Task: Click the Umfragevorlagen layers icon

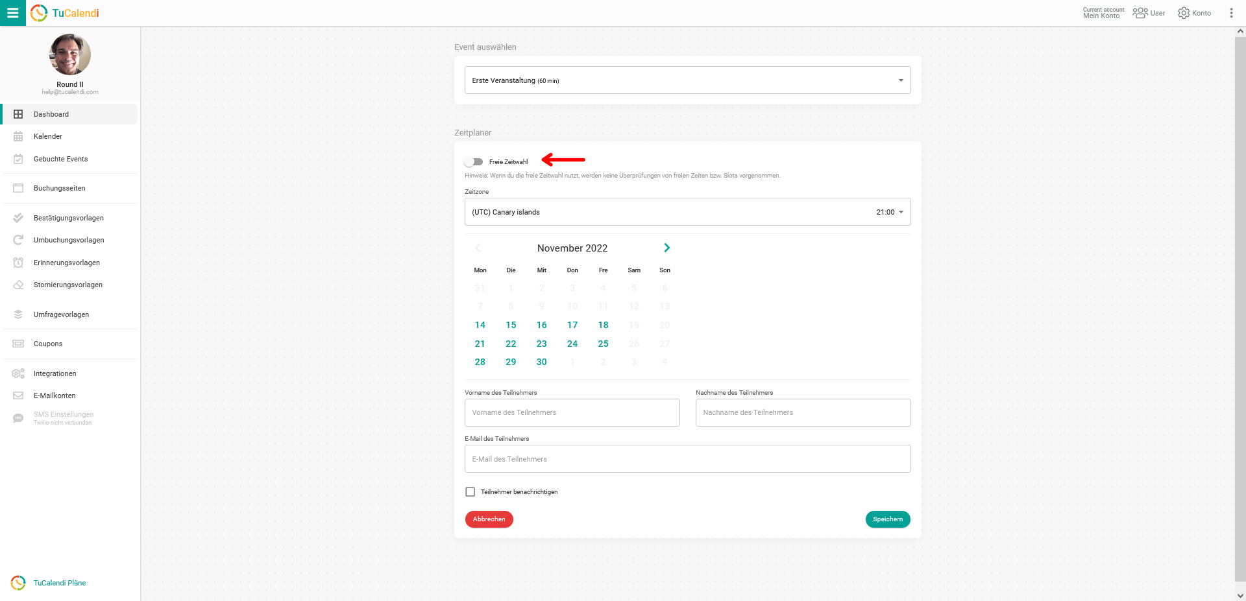Action: [18, 314]
